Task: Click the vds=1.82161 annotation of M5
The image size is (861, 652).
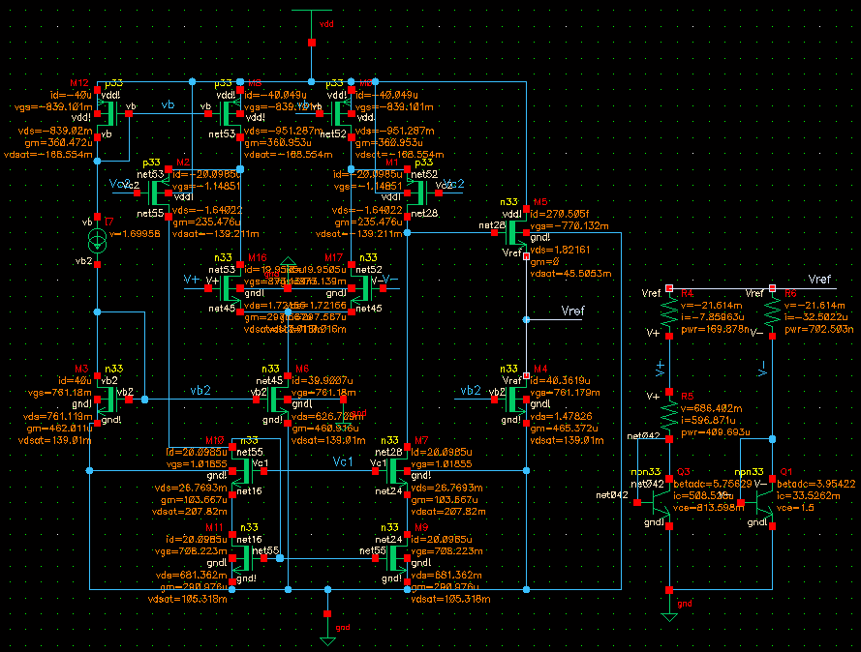Action: tap(560, 250)
